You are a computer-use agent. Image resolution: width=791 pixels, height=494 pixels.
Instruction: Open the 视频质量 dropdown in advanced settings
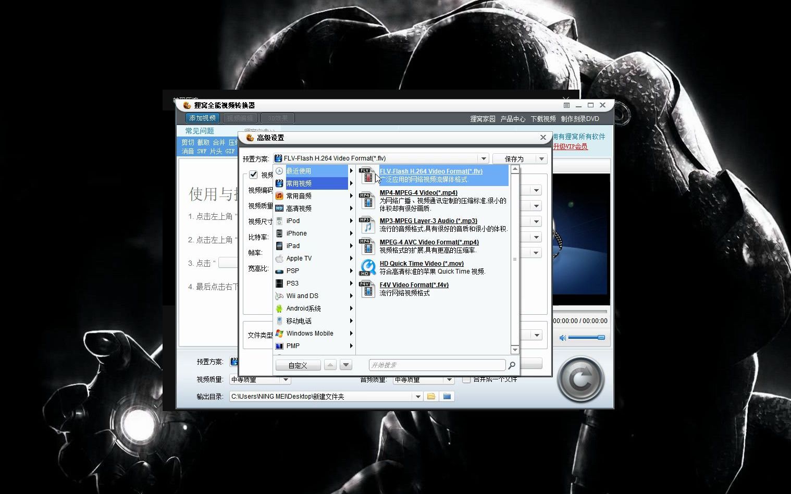[537, 206]
